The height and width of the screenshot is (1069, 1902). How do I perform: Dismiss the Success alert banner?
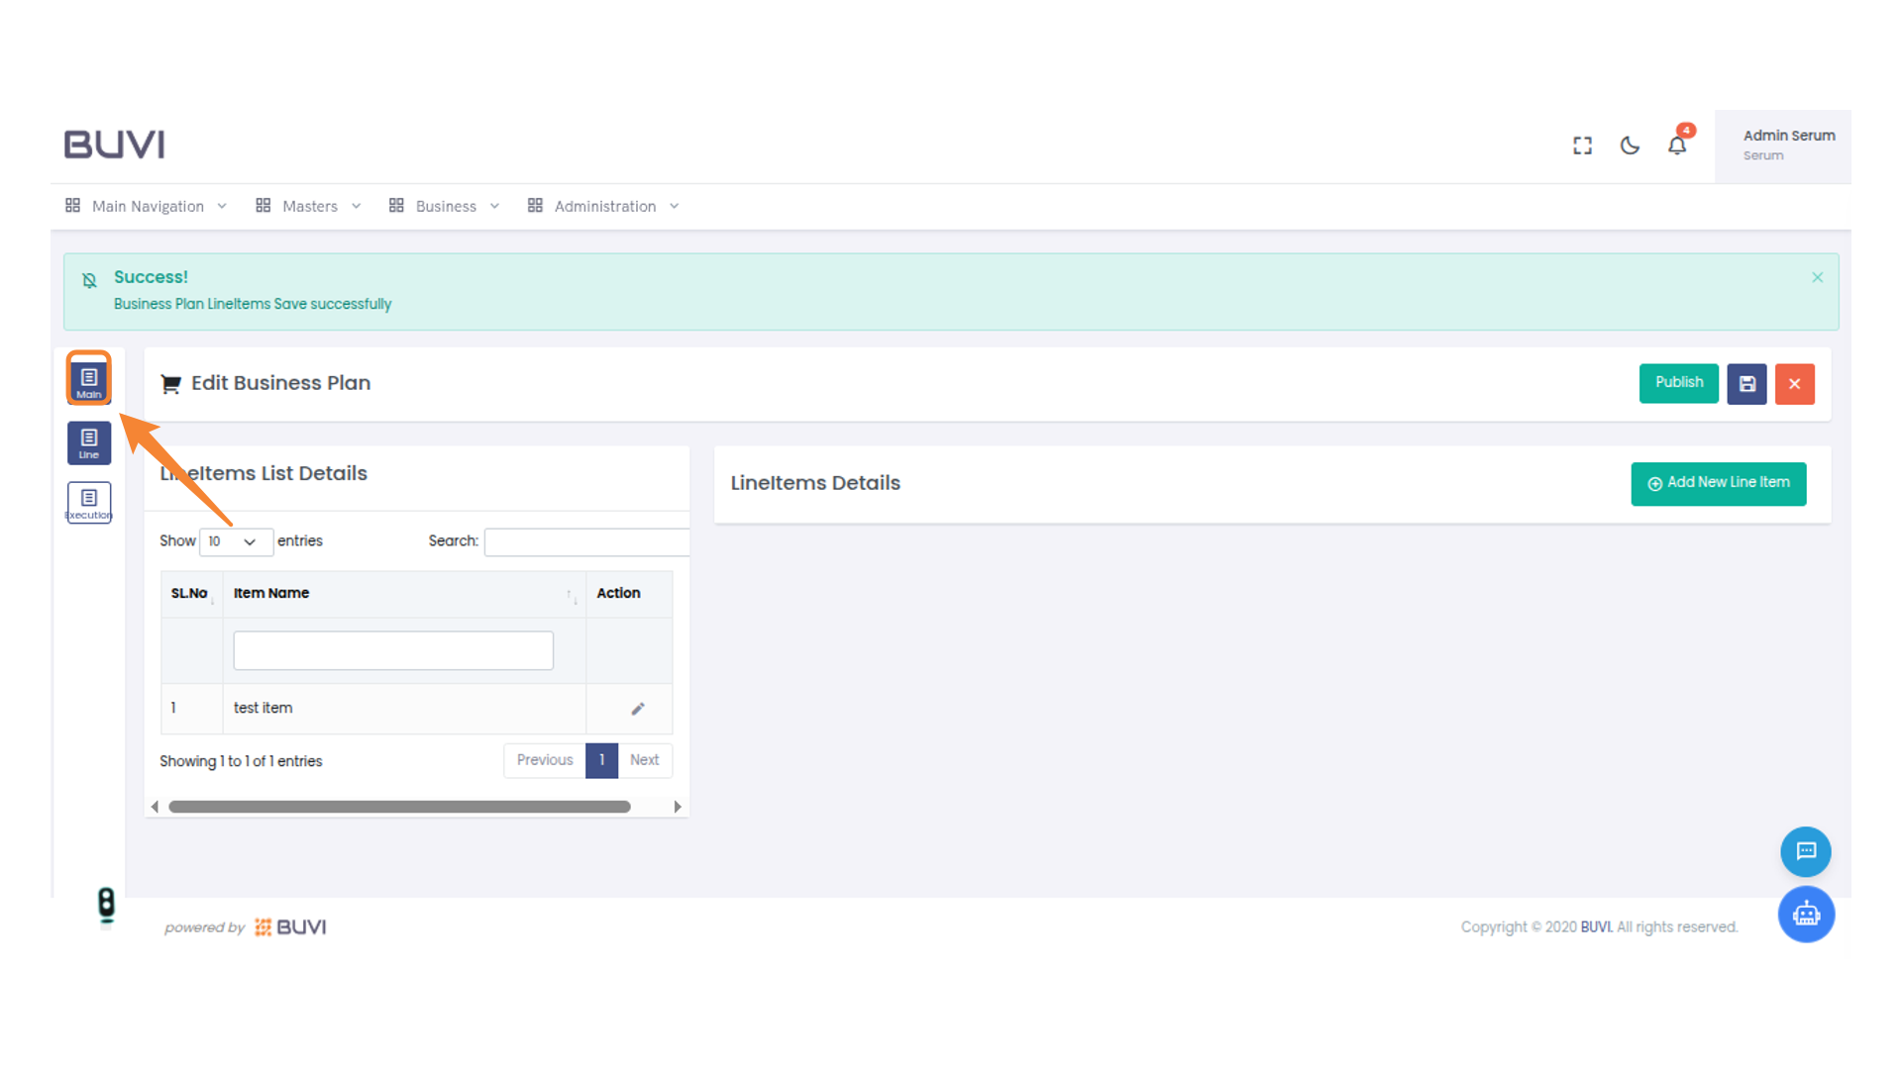1817,277
